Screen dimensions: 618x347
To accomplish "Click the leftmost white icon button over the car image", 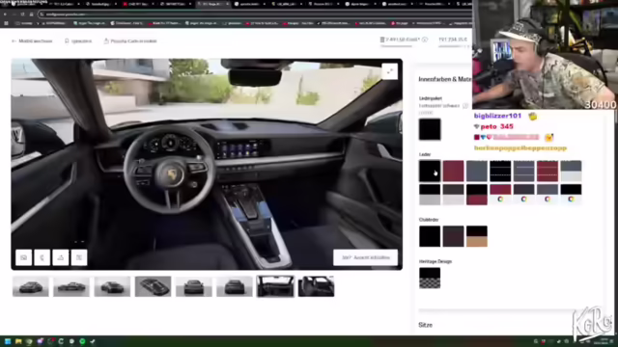I will pos(23,257).
